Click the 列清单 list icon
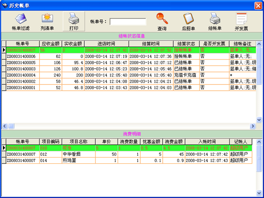Image resolution: width=264 pixels, height=198 pixels. tap(48, 22)
